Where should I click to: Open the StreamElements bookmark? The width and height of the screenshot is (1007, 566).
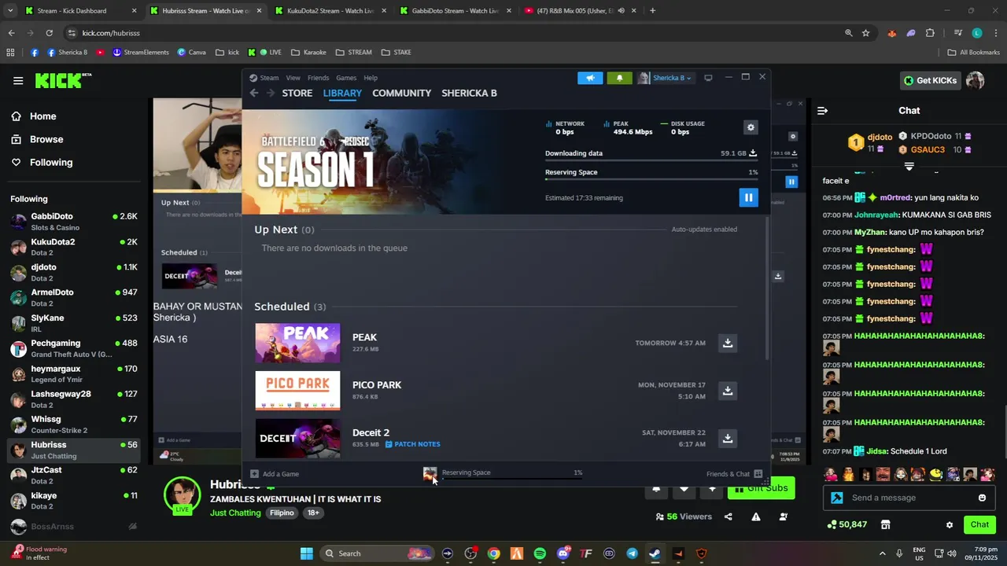(141, 53)
